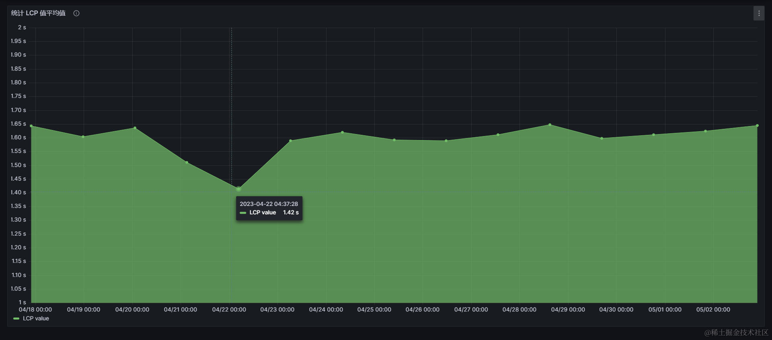Image resolution: width=772 pixels, height=340 pixels.
Task: Click the data point on the 04/19 00:00 gridline
Action: click(x=83, y=137)
